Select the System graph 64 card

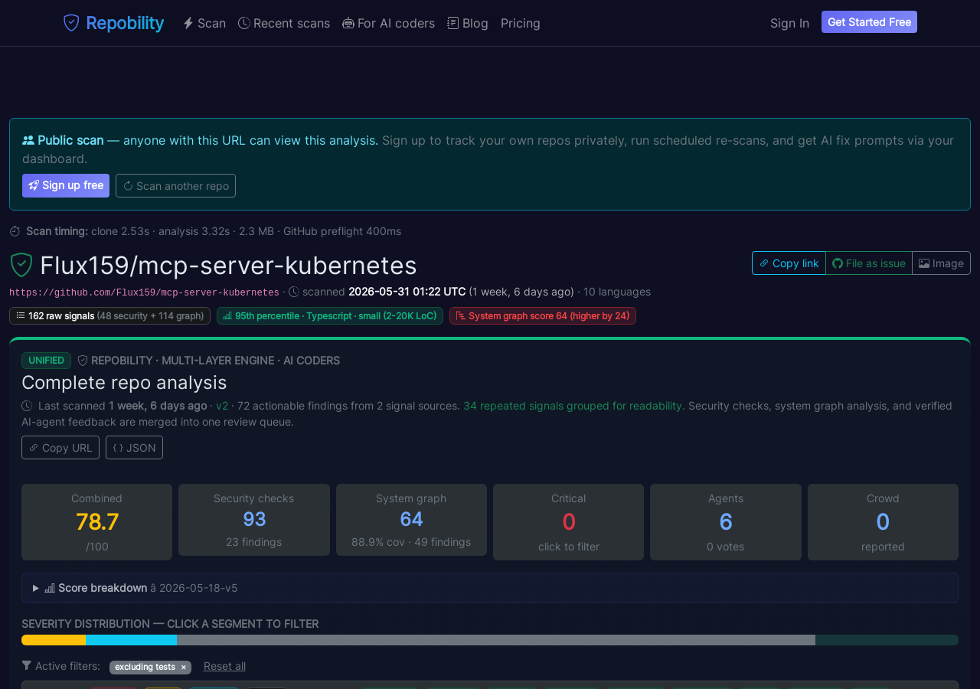(x=411, y=520)
